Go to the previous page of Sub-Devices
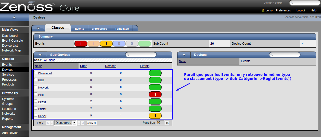This screenshot has height=137, width=321. pyautogui.click(x=52, y=123)
